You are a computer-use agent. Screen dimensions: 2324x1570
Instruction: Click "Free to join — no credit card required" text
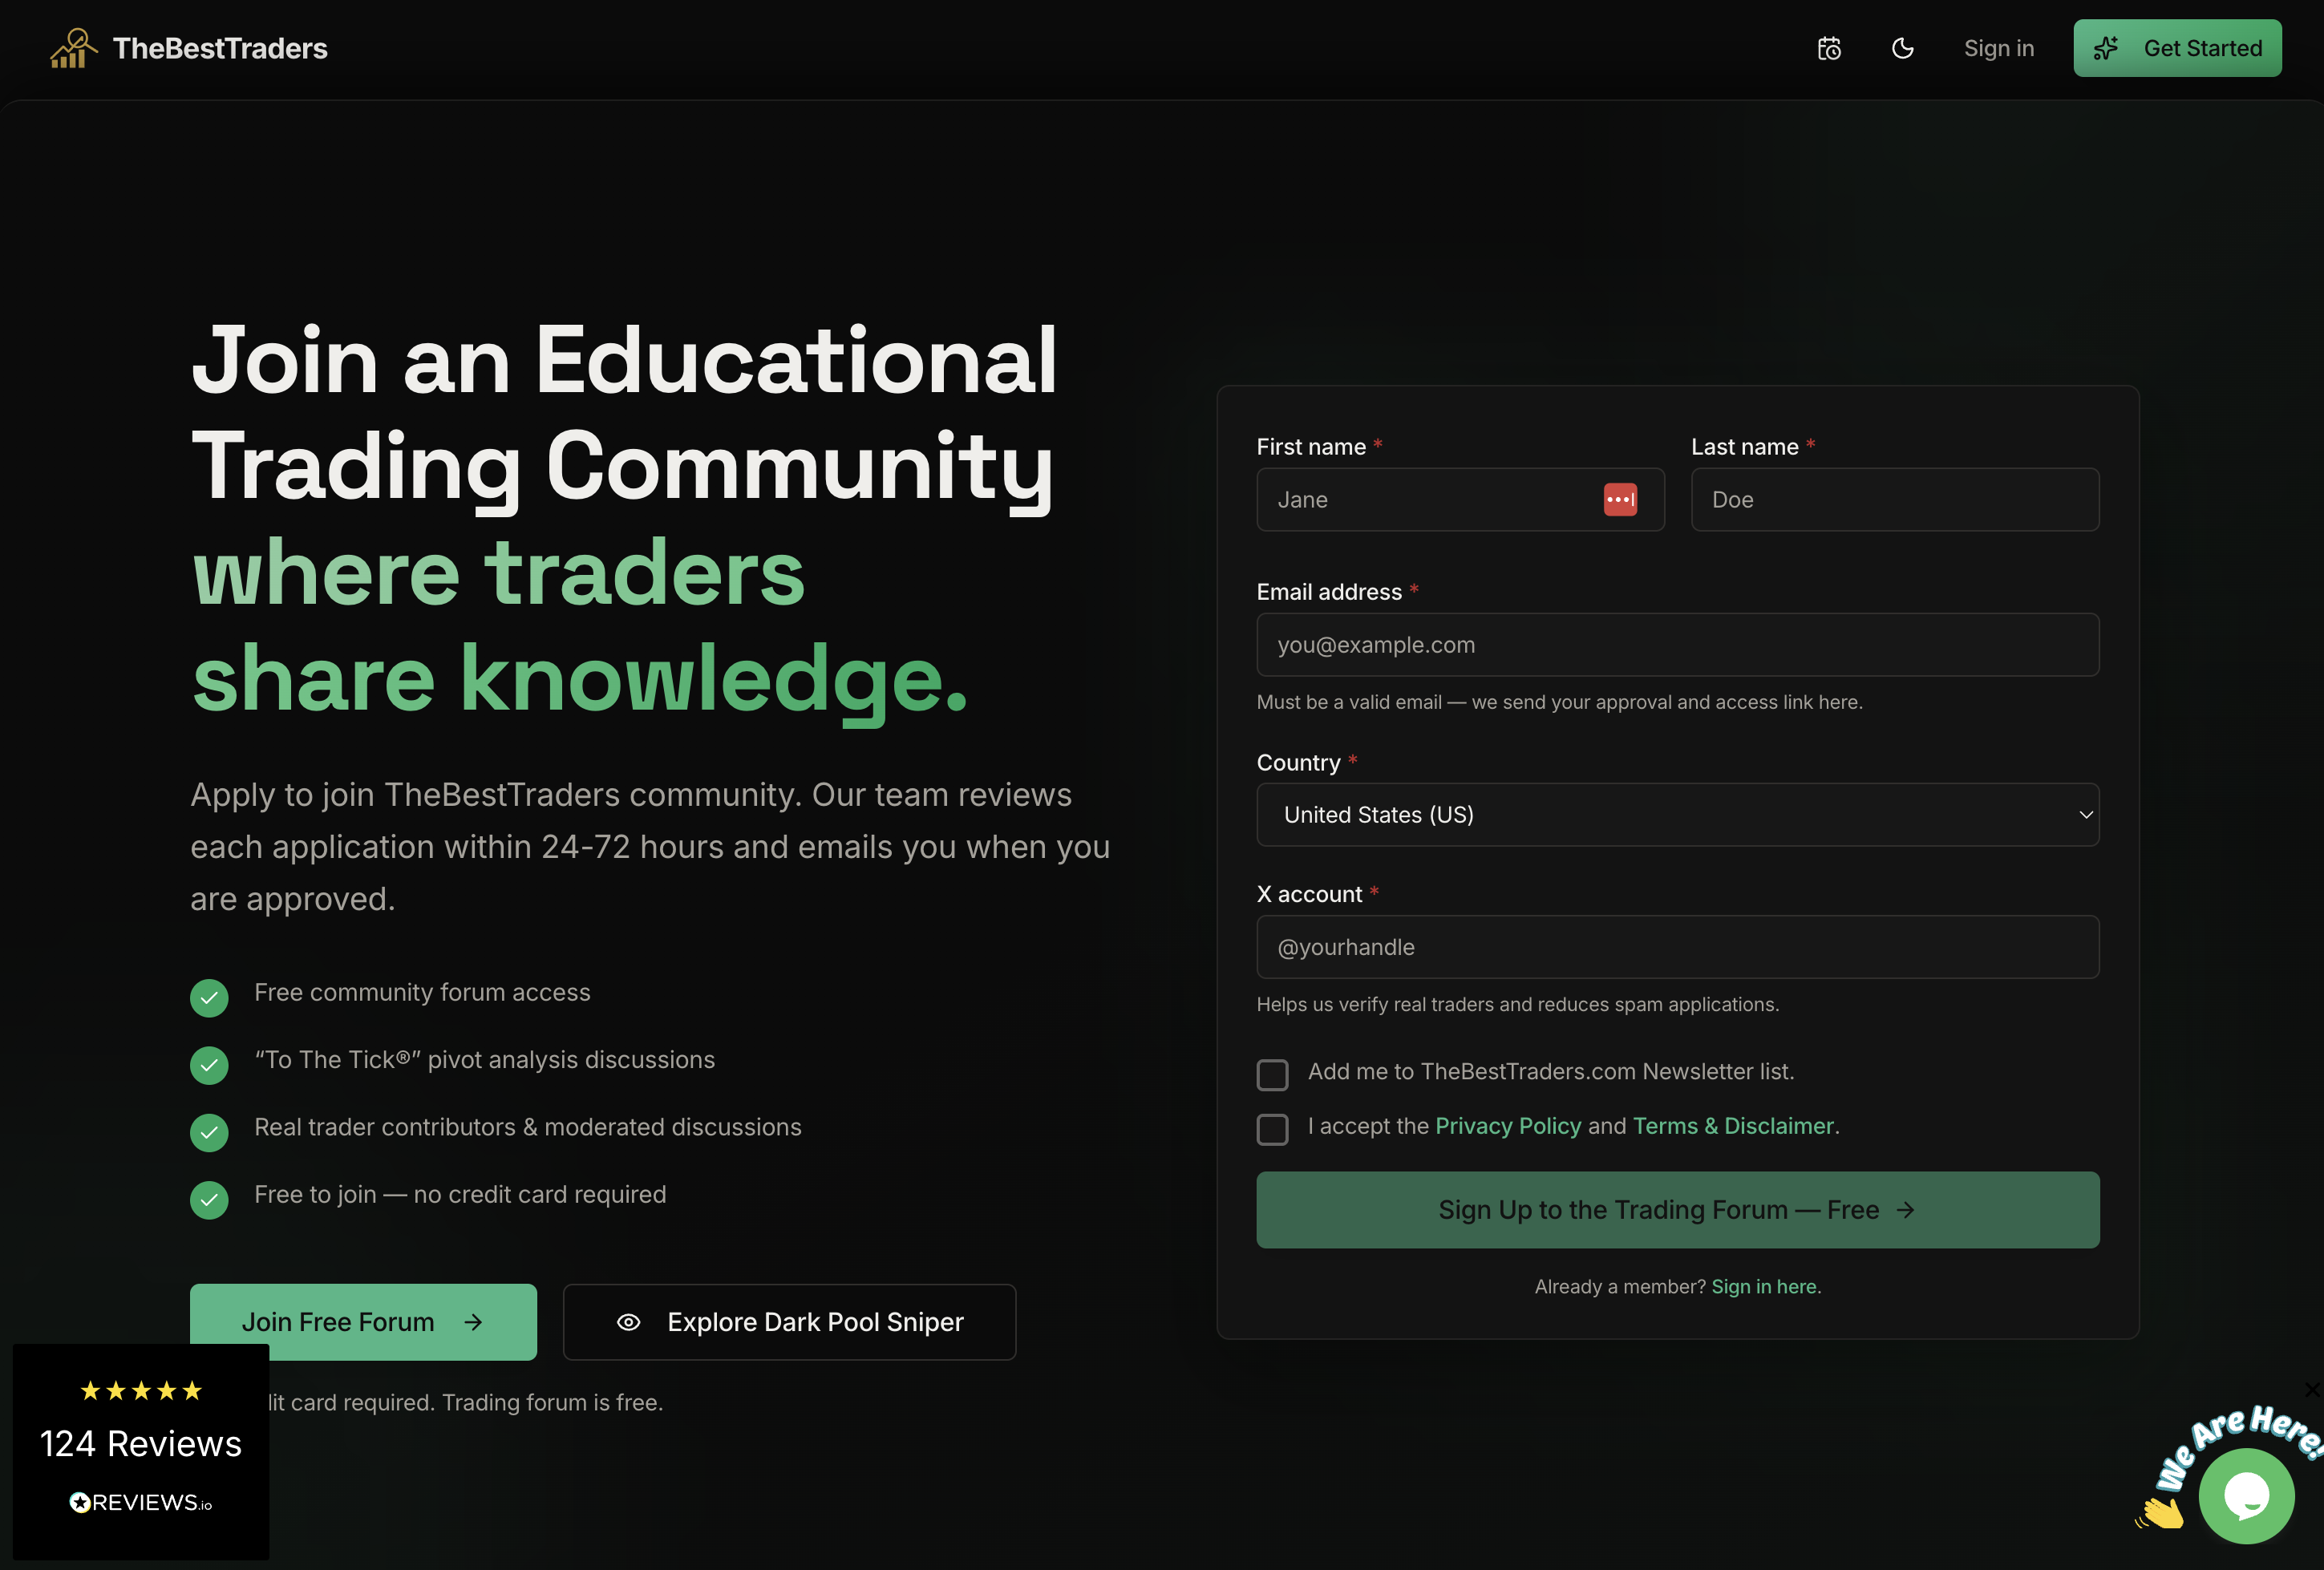[460, 1194]
